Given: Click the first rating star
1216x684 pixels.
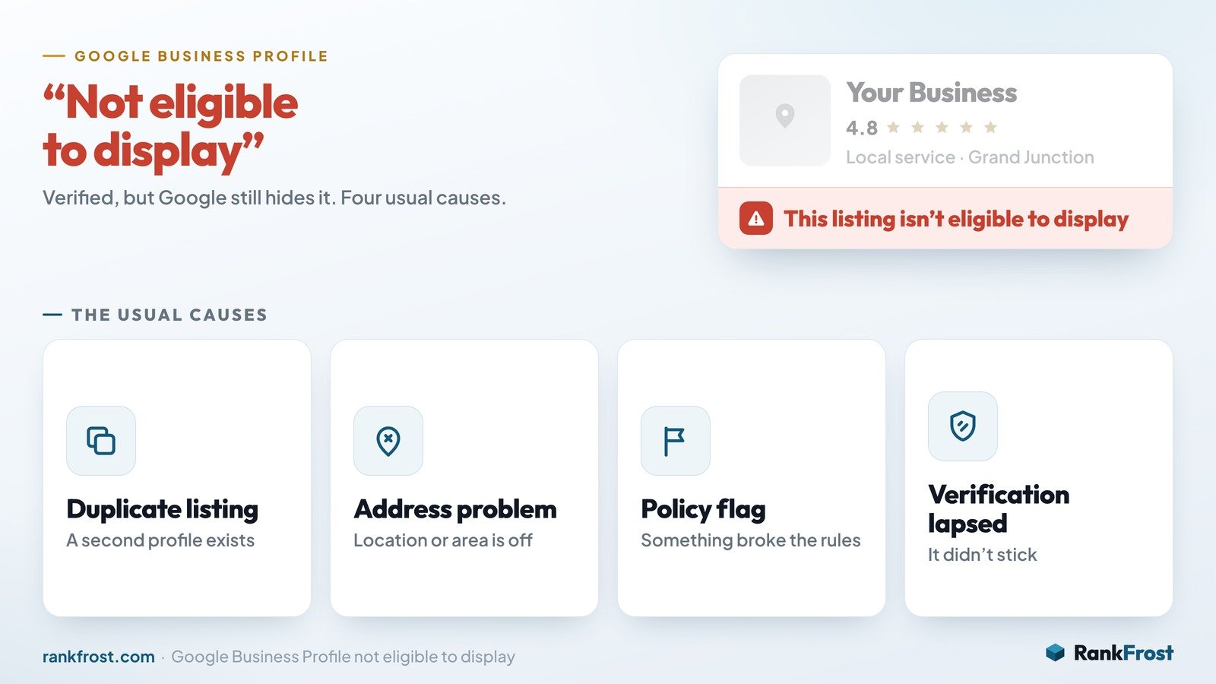Looking at the screenshot, I should pos(894,127).
